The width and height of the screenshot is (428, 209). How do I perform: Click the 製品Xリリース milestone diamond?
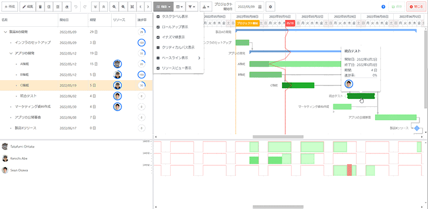[417, 128]
